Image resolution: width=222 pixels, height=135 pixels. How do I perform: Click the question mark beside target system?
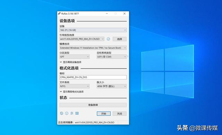tap(128, 57)
